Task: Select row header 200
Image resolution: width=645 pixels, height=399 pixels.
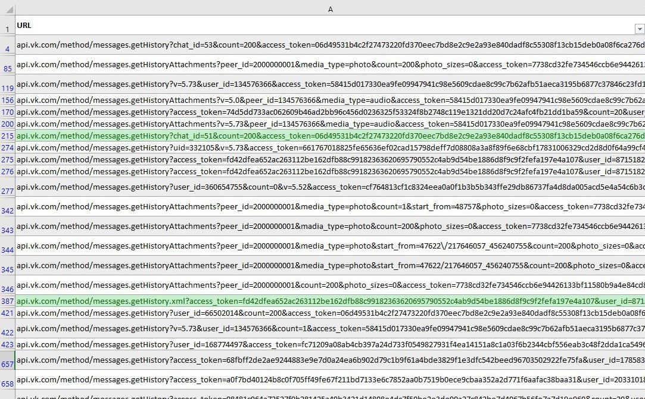Action: click(x=7, y=124)
